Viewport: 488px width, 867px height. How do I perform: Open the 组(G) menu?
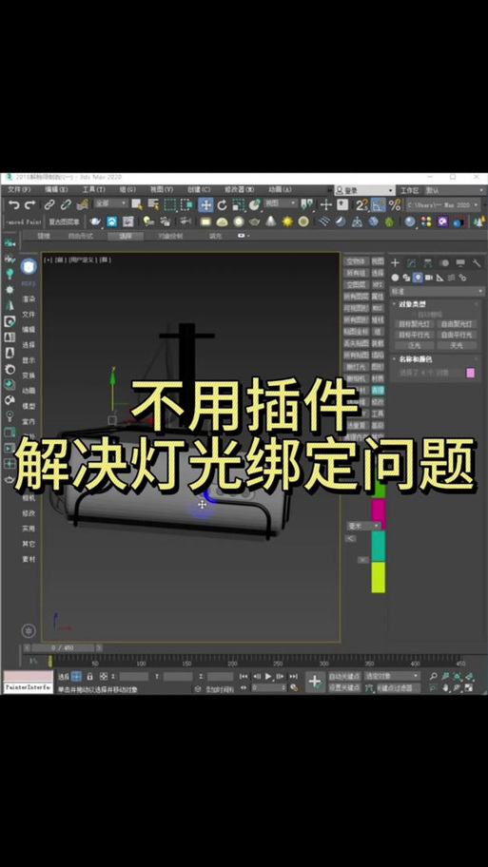127,190
